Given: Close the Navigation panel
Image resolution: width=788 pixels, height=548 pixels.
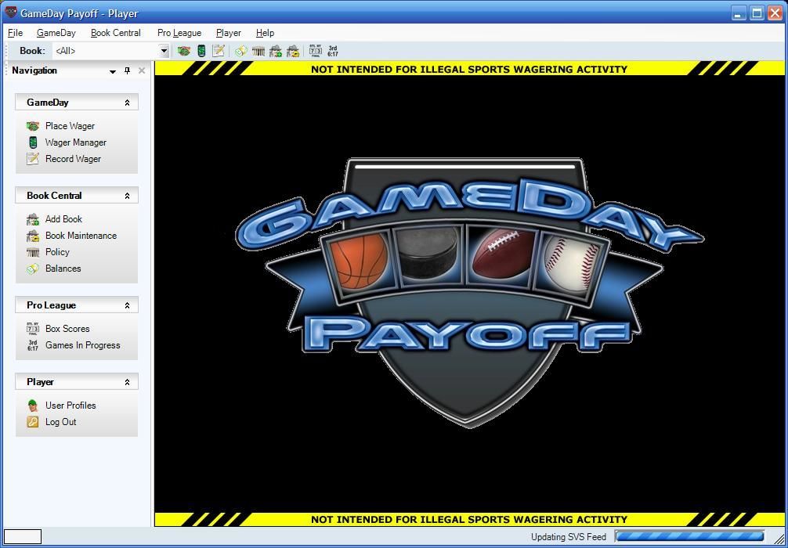Looking at the screenshot, I should pyautogui.click(x=142, y=70).
